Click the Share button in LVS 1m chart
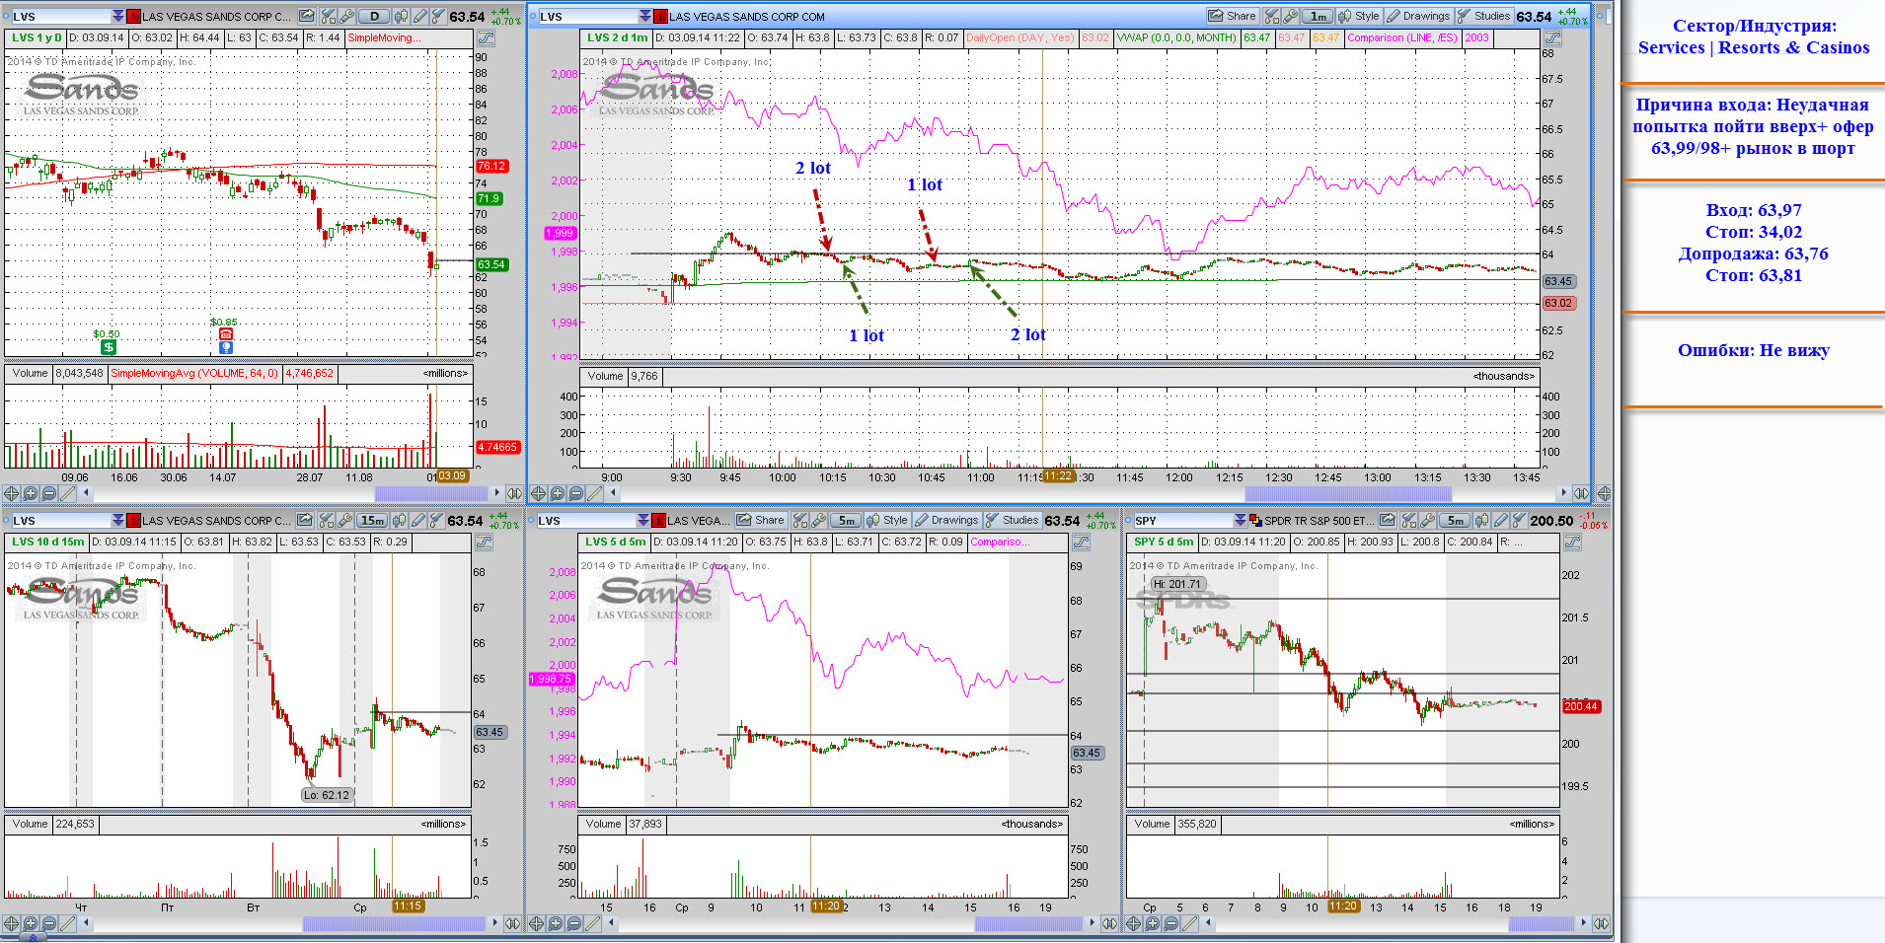1885x943 pixels. (x=1233, y=17)
